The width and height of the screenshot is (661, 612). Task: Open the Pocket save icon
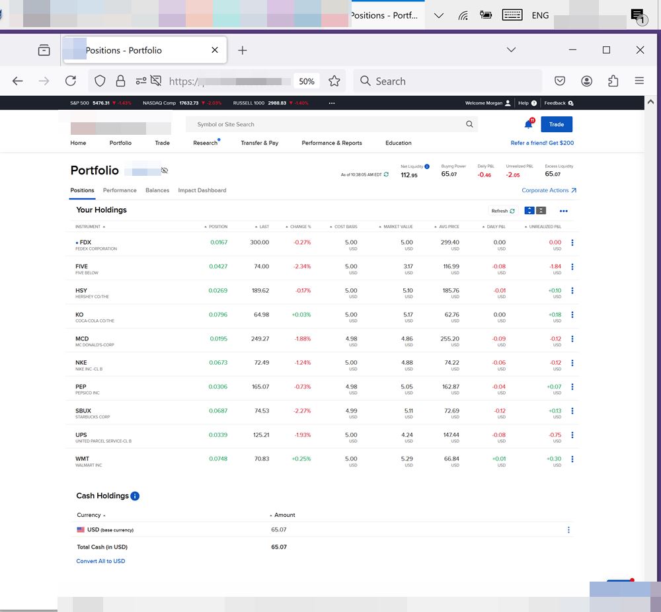(x=560, y=81)
